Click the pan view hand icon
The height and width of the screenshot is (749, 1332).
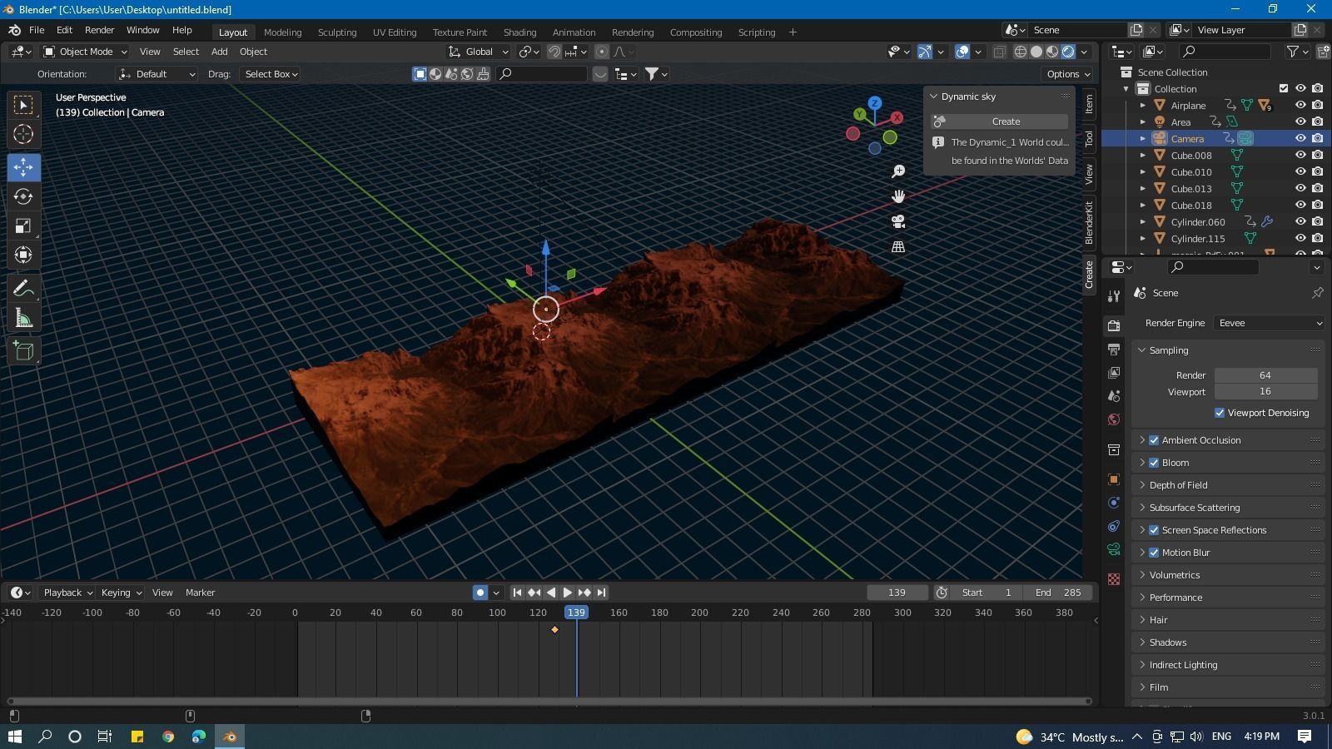click(898, 196)
